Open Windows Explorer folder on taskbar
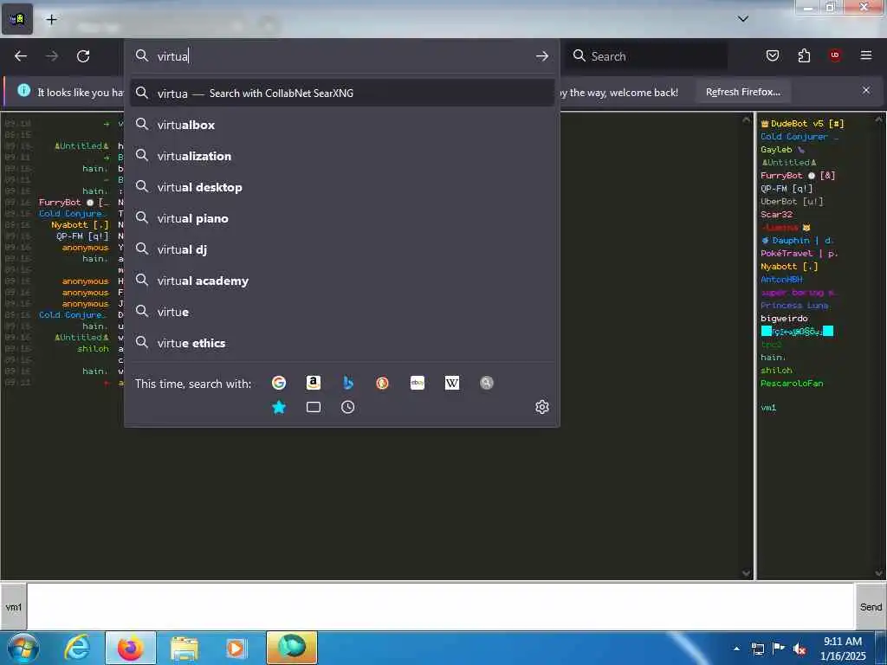This screenshot has height=665, width=887. click(184, 649)
